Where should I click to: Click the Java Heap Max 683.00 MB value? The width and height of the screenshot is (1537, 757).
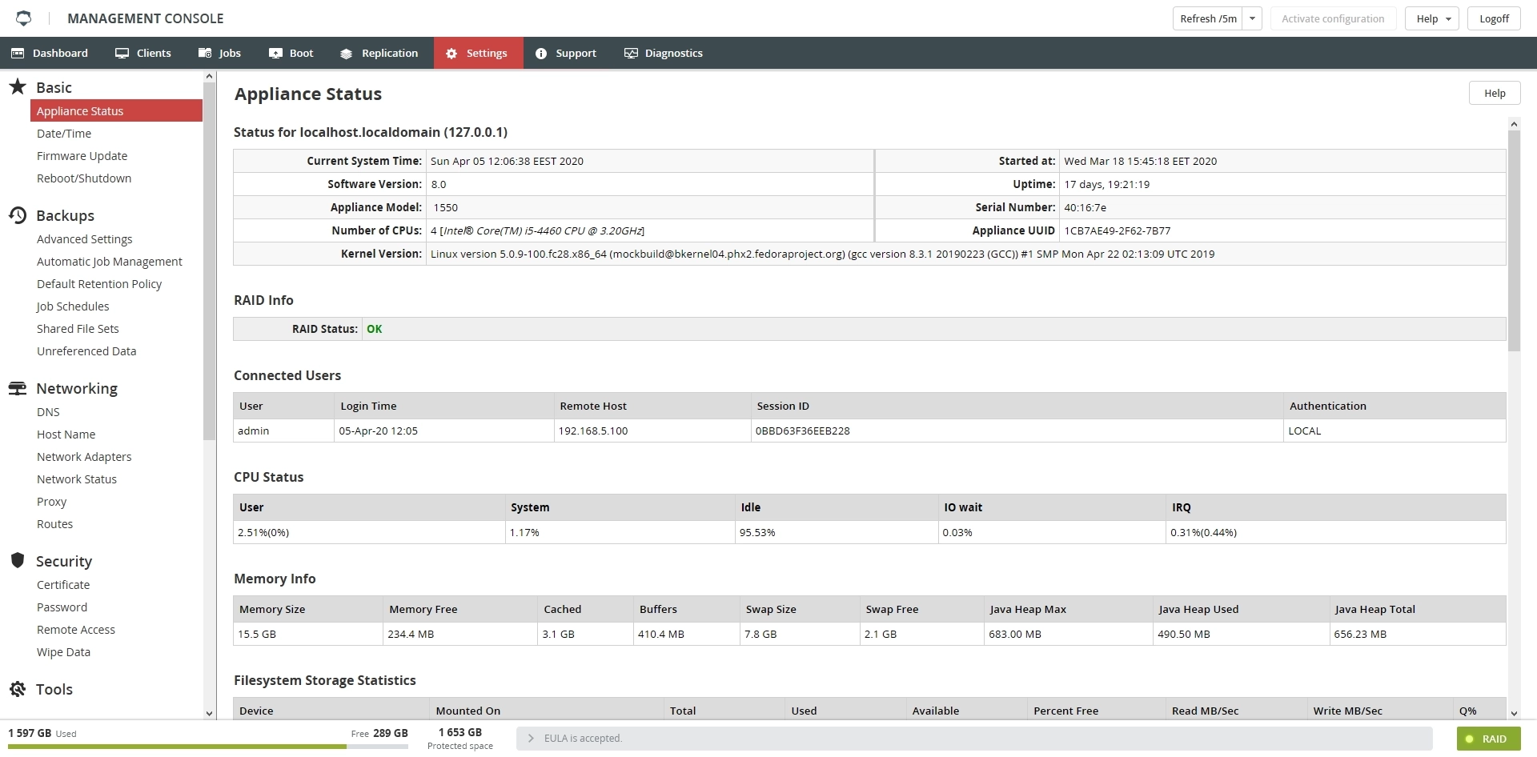pyautogui.click(x=1015, y=634)
